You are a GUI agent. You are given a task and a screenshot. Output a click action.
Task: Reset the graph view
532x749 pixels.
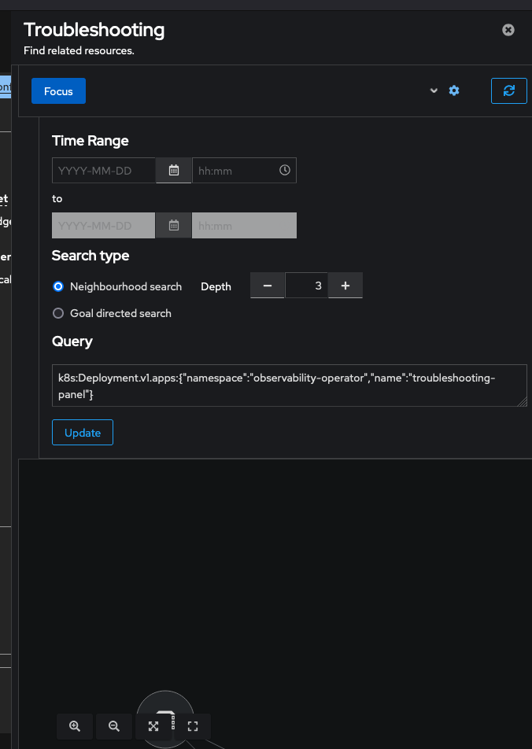pyautogui.click(x=192, y=726)
